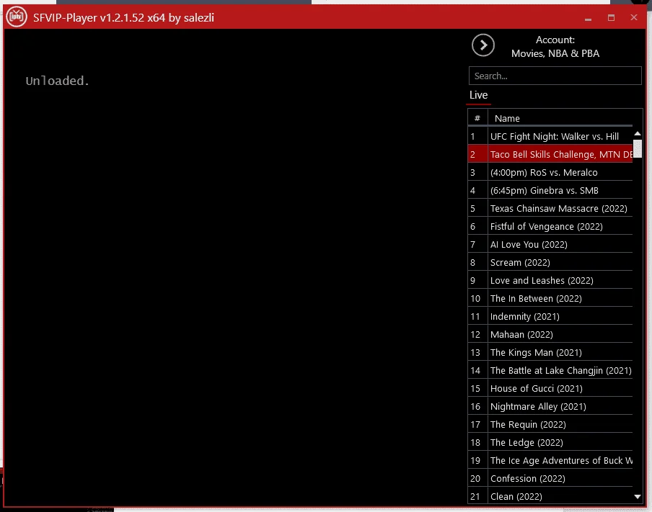652x512 pixels.
Task: Select (6:45pm) Ginebra vs. SMB
Action: pyautogui.click(x=550, y=190)
